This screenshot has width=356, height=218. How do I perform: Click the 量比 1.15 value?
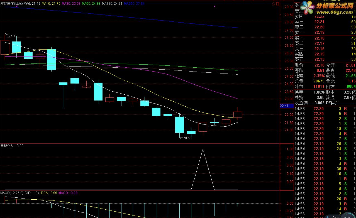click(352, 81)
